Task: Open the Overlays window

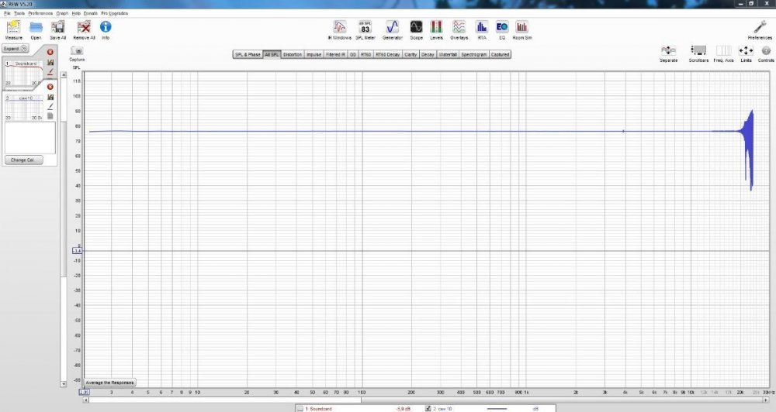Action: tap(459, 29)
